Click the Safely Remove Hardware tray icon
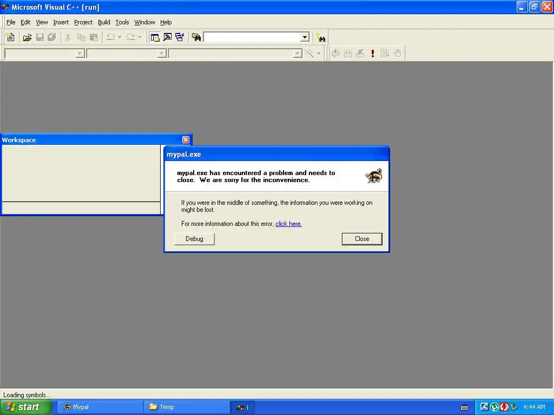 [513, 407]
